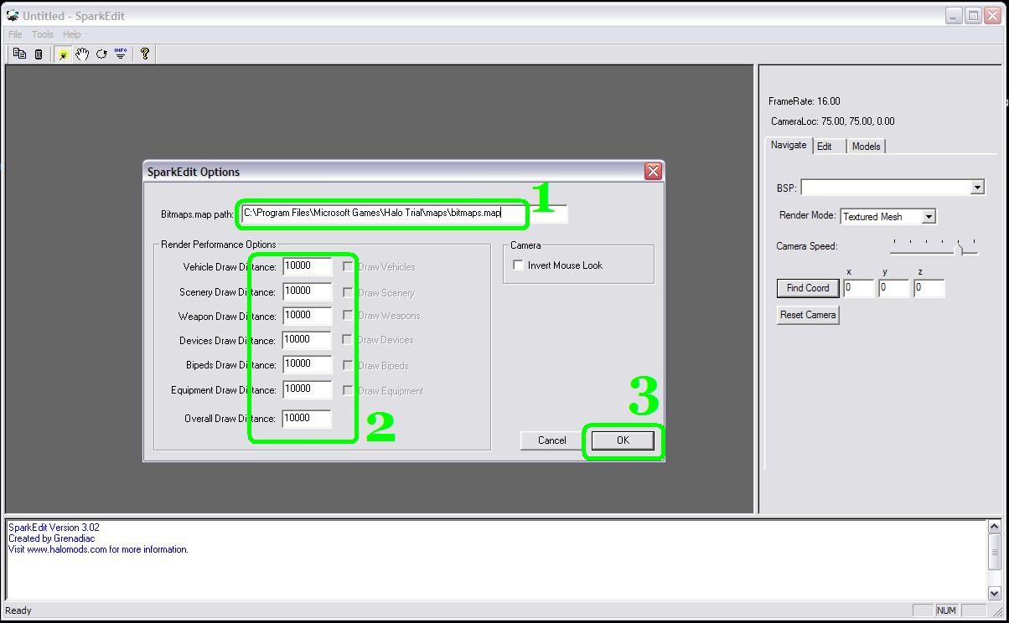Click the Find Coord button

click(x=808, y=288)
